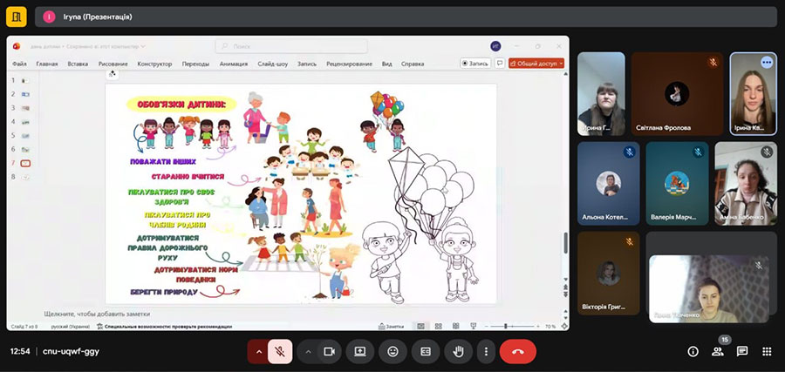Select slide 1 thumbnail

(x=25, y=80)
